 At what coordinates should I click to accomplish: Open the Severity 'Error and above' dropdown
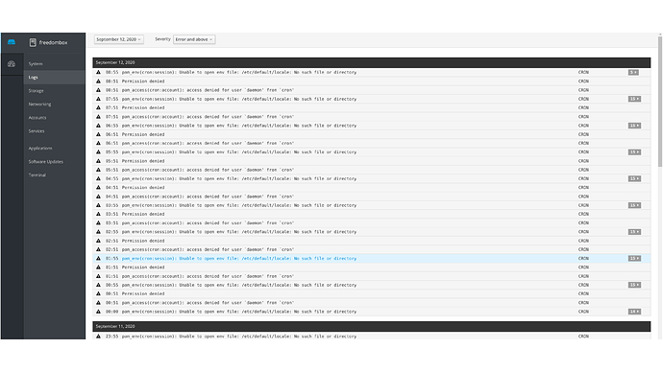(x=194, y=39)
